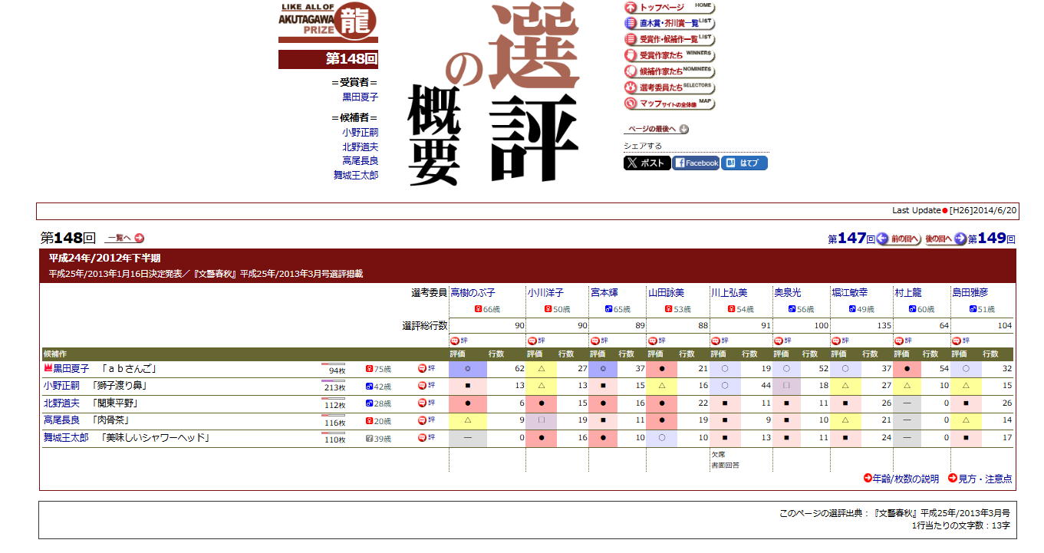This screenshot has height=553, width=1044.
Task: Click the 評 comment icon in 黒田夏子's row
Action: coord(426,369)
